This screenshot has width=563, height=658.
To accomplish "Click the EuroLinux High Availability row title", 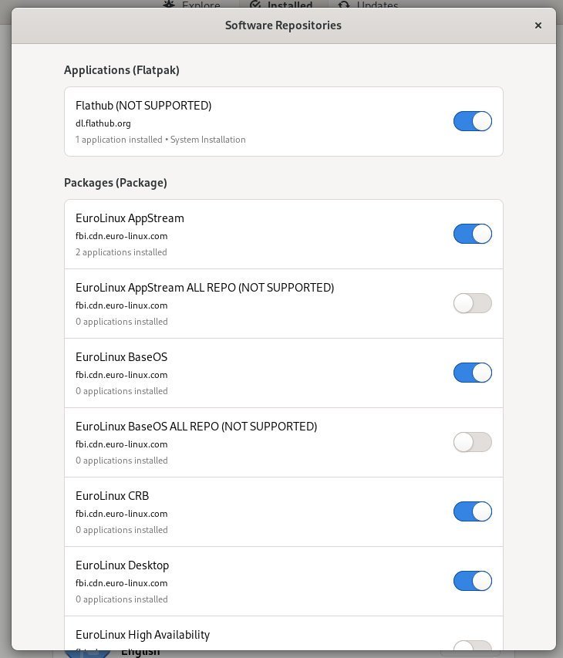I will [x=143, y=635].
